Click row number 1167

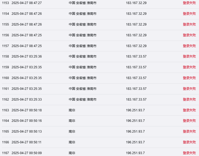(x=5, y=153)
